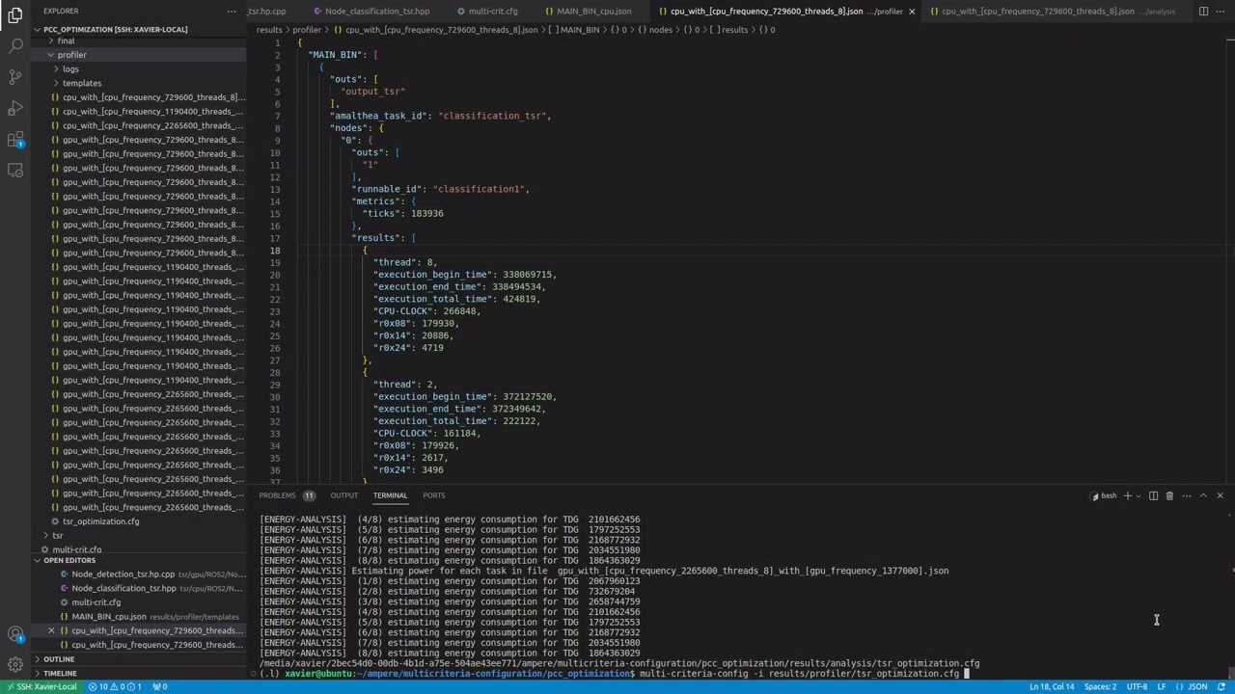
Task: Create a new terminal with plus icon
Action: [x=1127, y=495]
